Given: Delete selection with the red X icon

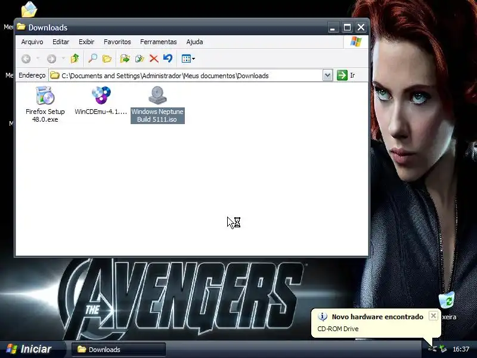Looking at the screenshot, I should click(154, 58).
